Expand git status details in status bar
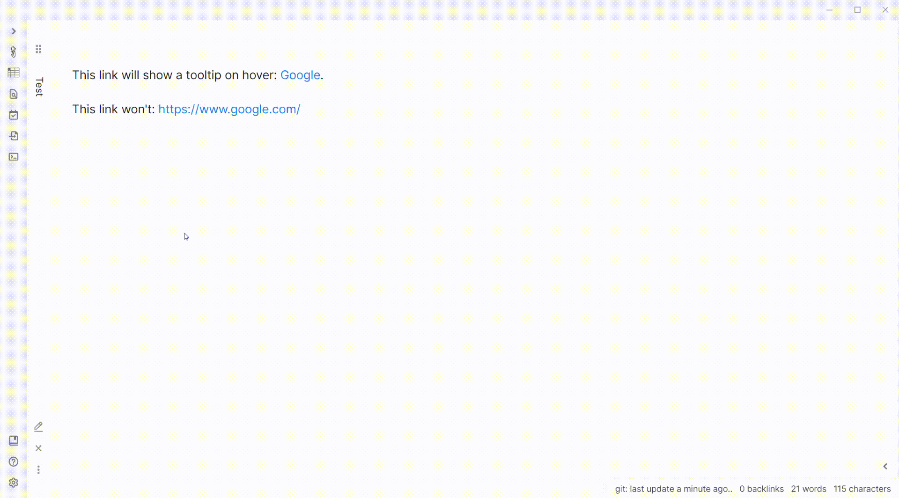 pos(673,489)
